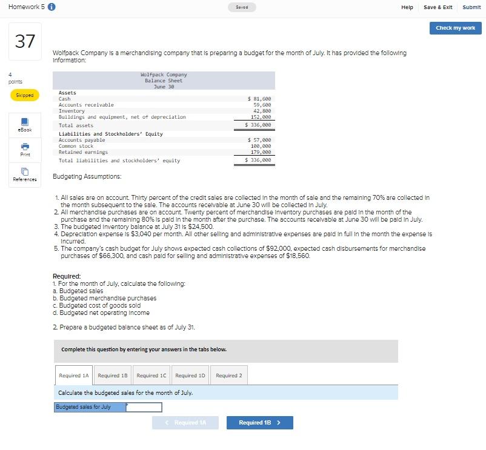
Task: Switch to the Required 1C tab
Action: 151,376
